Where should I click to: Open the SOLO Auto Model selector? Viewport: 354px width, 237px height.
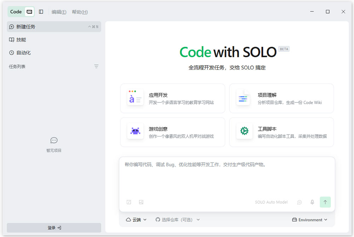tap(271, 202)
